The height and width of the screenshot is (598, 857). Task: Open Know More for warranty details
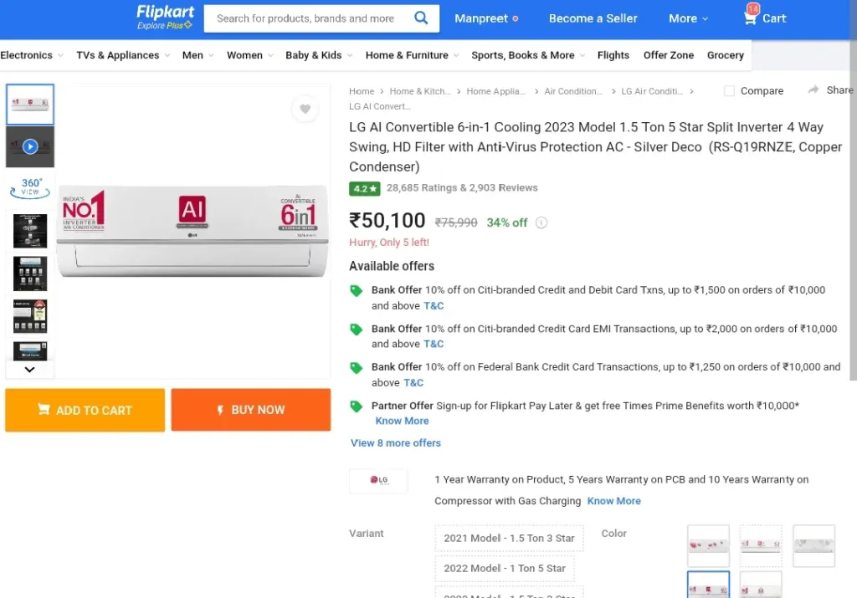[613, 501]
